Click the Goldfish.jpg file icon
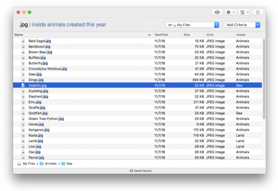 tap(23, 113)
